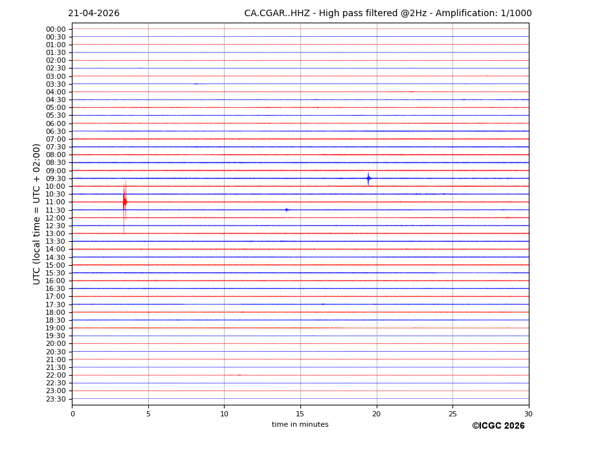The height and width of the screenshot is (450, 600).
Task: Click the blue seismic spike on 09:30 trace
Action: (x=368, y=178)
